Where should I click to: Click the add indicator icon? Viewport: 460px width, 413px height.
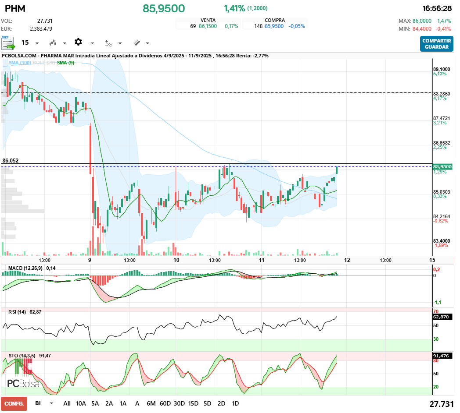[109, 43]
